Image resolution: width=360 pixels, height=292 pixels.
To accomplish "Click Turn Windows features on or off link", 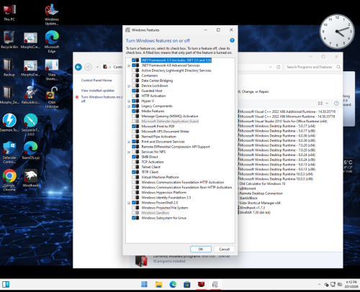I will pyautogui.click(x=102, y=99).
